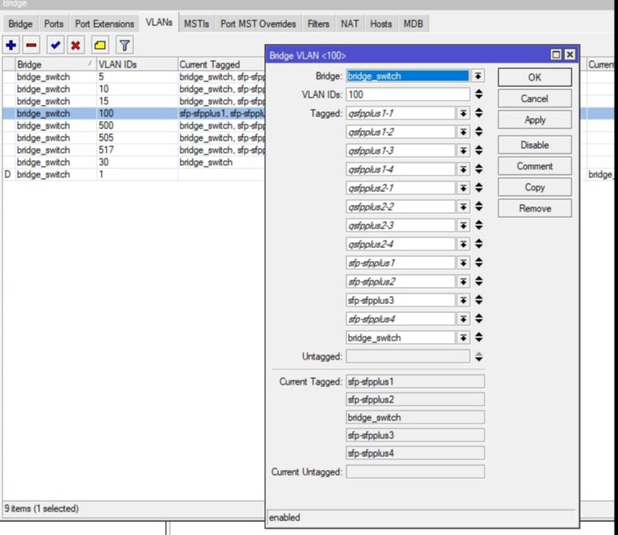Click add/remove arrows next to sfp-sfpplus4

[479, 319]
